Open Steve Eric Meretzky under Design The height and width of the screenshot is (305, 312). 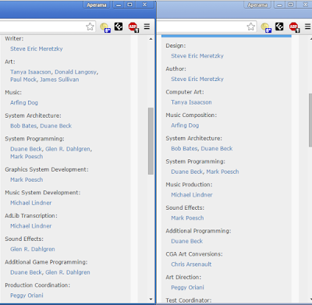pyautogui.click(x=197, y=56)
